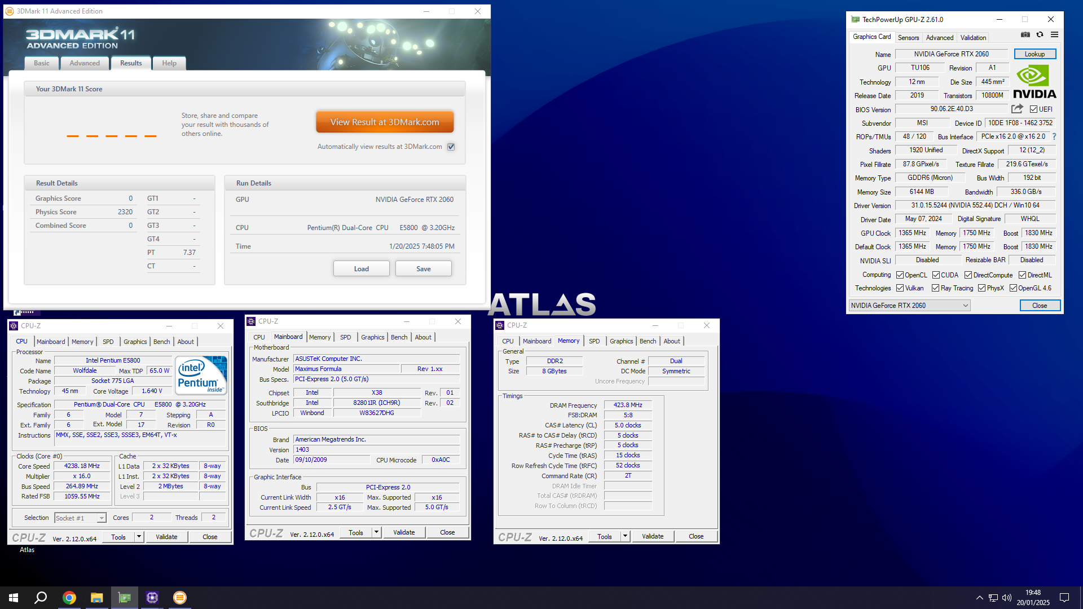Switch to 3DMark Basic tab
Screen dimensions: 1083x609
pos(42,63)
